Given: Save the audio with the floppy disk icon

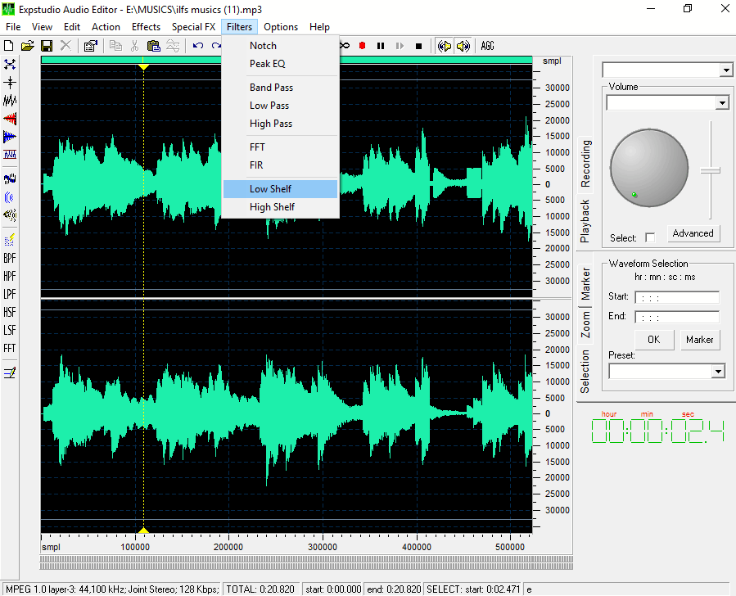Looking at the screenshot, I should point(47,46).
